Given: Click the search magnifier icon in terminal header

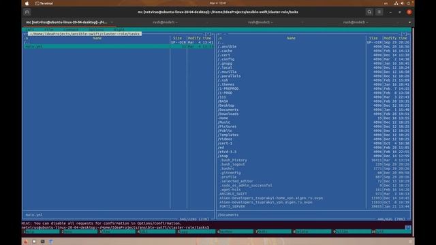Looking at the screenshot, I should [369, 12].
